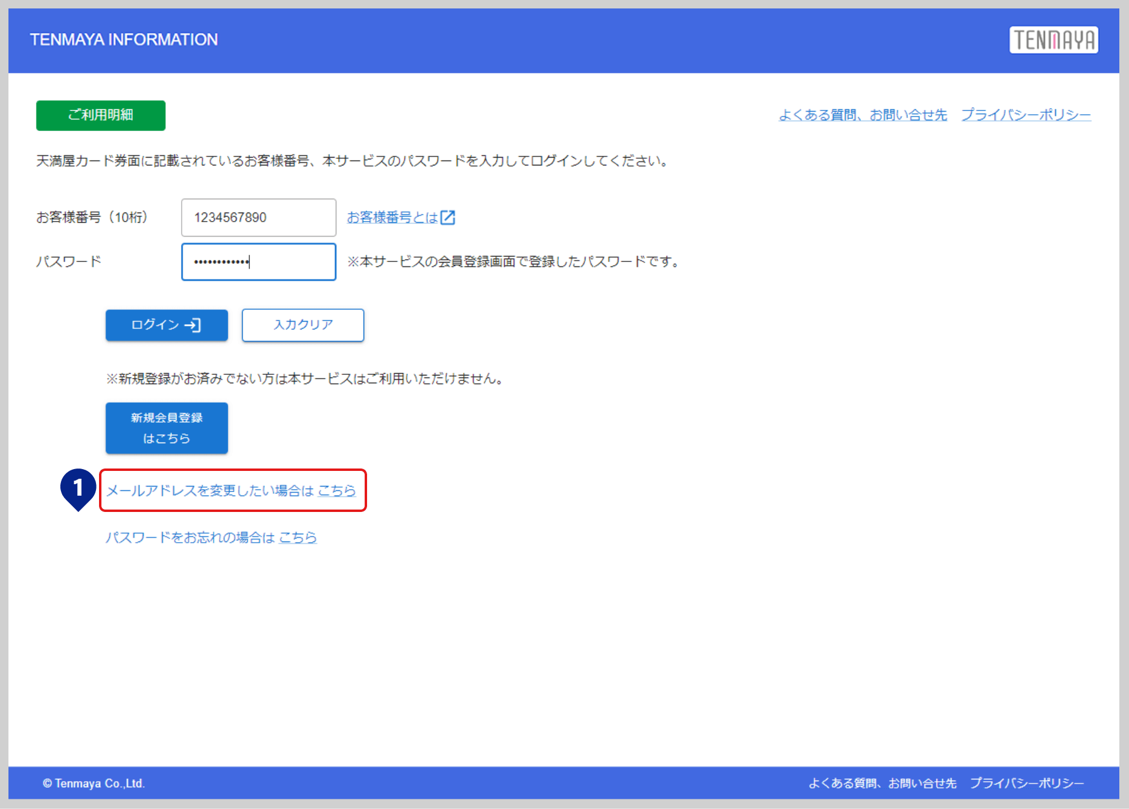Focus the お客様番号 input field
Image resolution: width=1129 pixels, height=809 pixels.
tap(258, 217)
